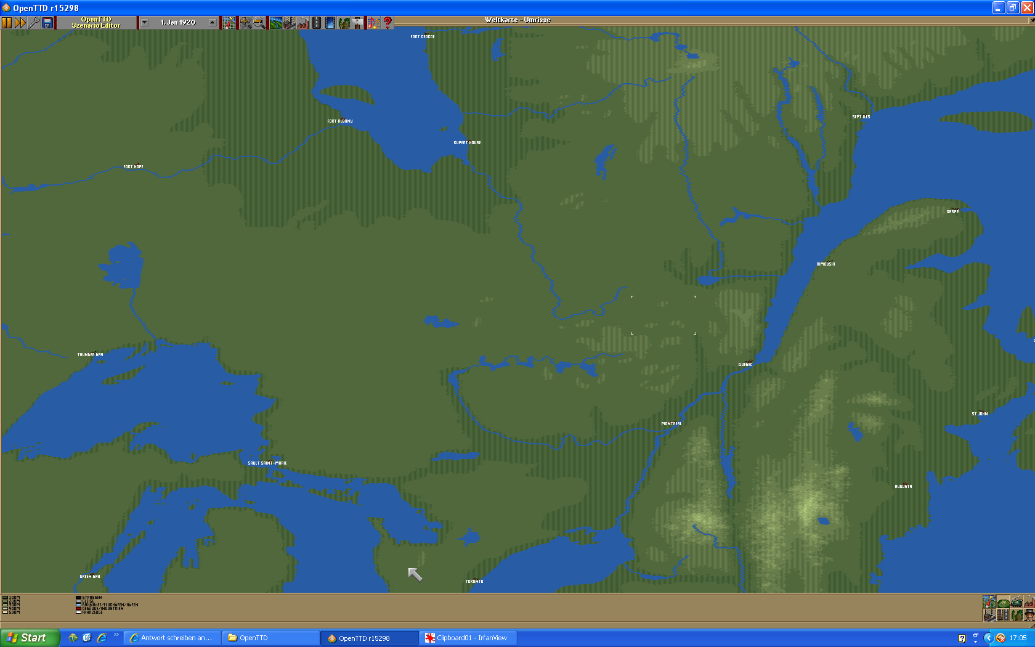Click the zoom out magnifier icon

259,23
